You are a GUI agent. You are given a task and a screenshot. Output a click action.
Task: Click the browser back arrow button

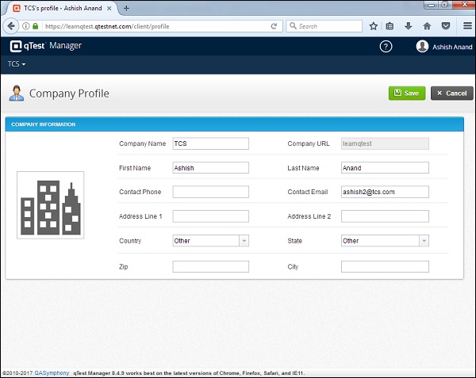[x=11, y=26]
